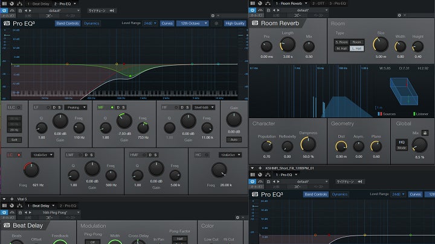Image resolution: width=435 pixels, height=244 pixels.
Task: Click the Room Reverb Mix lock icon
Action: (x=425, y=133)
